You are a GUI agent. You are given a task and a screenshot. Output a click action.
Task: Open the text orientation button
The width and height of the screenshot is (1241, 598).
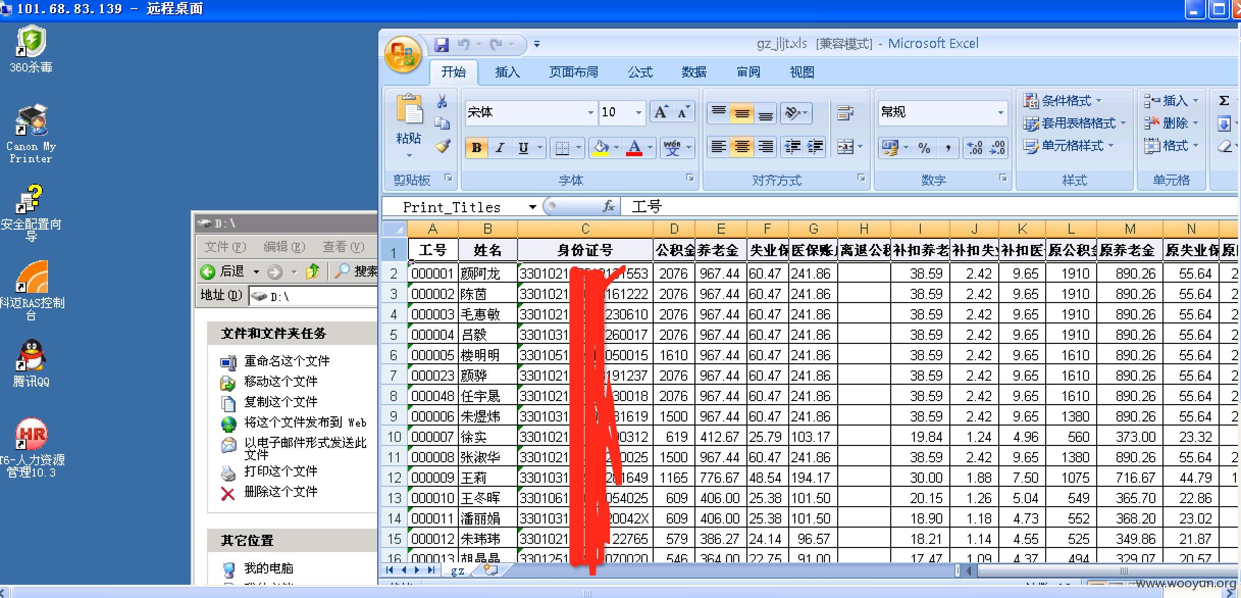(795, 112)
